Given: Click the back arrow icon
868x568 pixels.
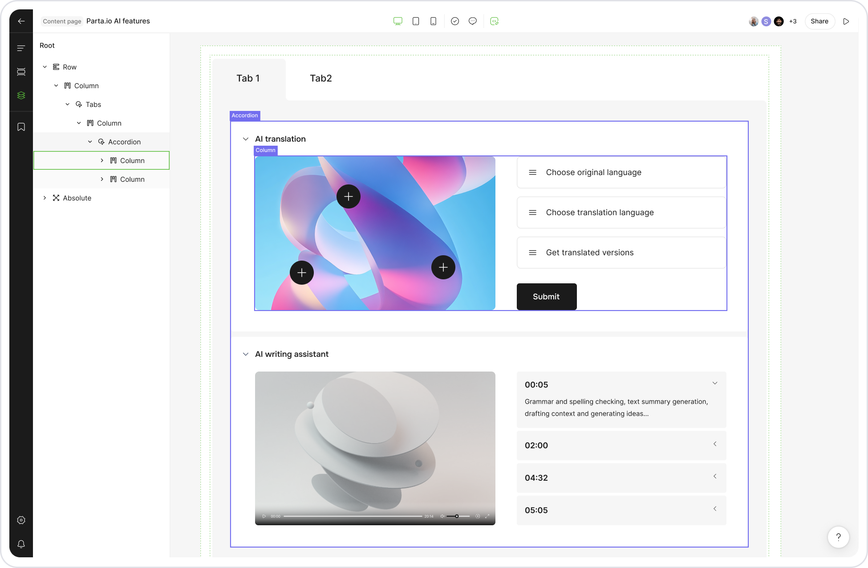Looking at the screenshot, I should (21, 21).
